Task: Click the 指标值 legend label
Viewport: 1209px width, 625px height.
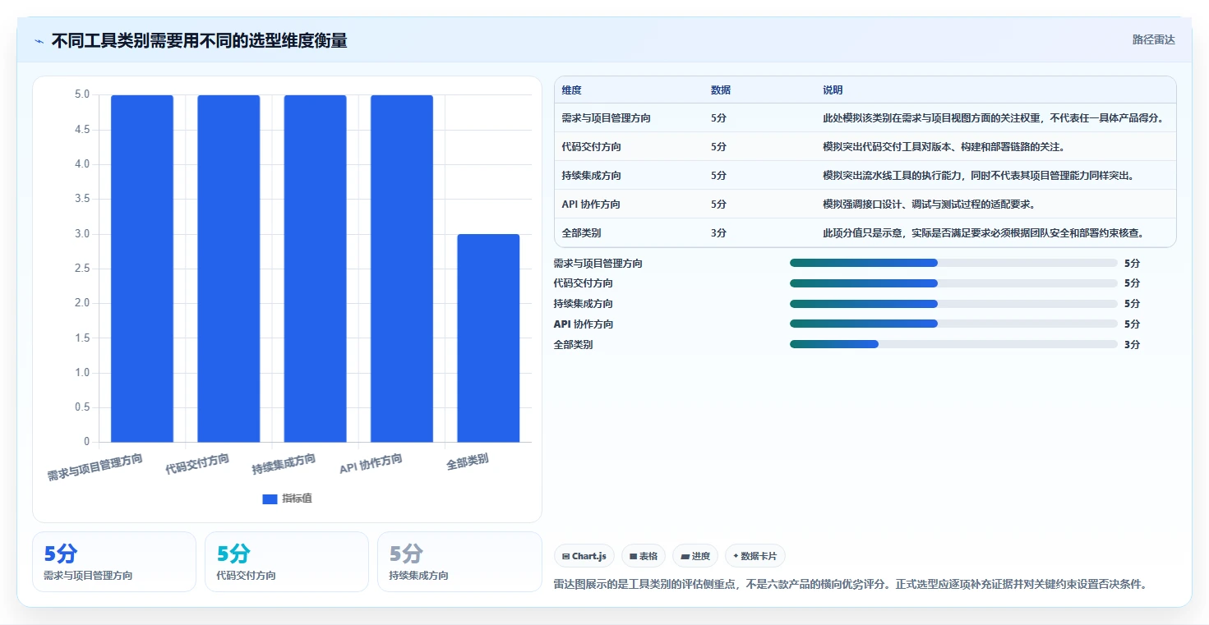Action: [297, 499]
